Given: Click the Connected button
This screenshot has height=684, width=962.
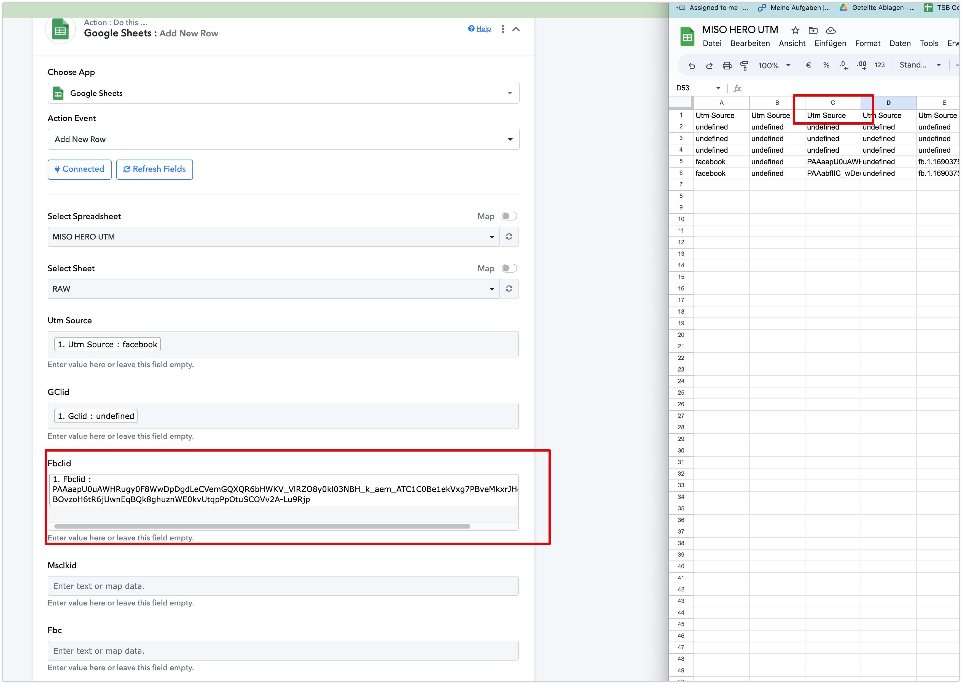Looking at the screenshot, I should pos(79,169).
